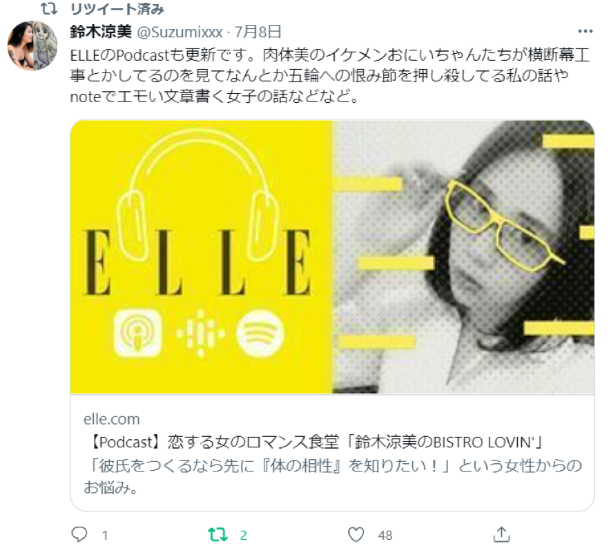Click the like count 48
The width and height of the screenshot is (611, 555).
coord(385,535)
